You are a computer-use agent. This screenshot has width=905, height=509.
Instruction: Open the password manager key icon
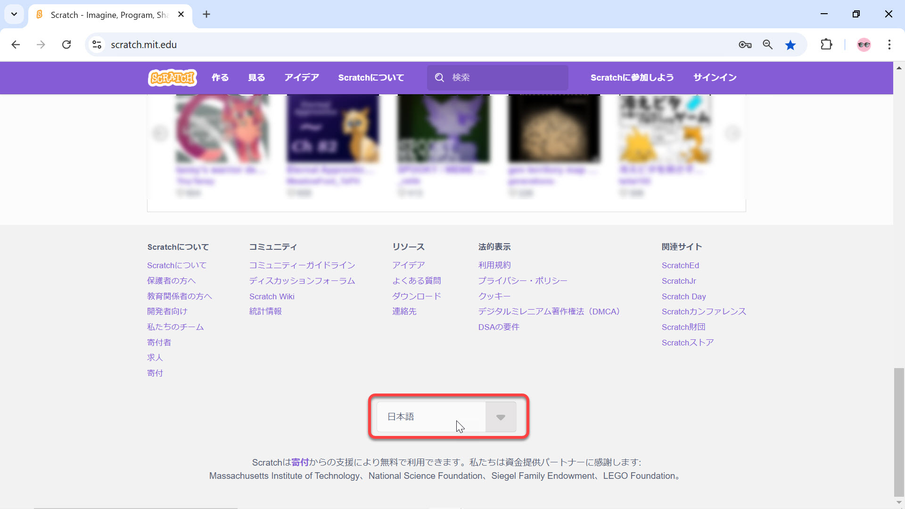745,45
